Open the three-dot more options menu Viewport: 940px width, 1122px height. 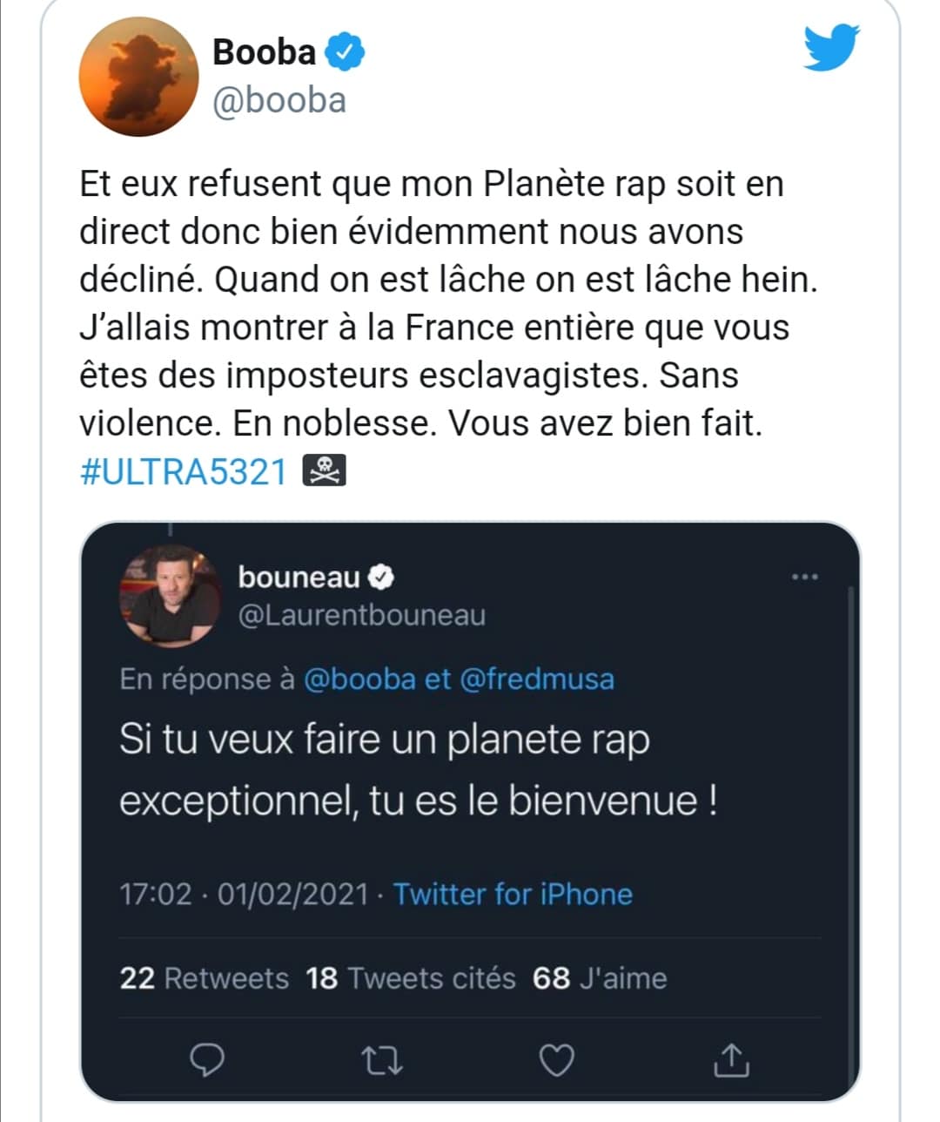click(804, 577)
